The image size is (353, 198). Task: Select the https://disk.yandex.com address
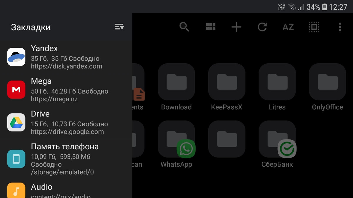66,66
